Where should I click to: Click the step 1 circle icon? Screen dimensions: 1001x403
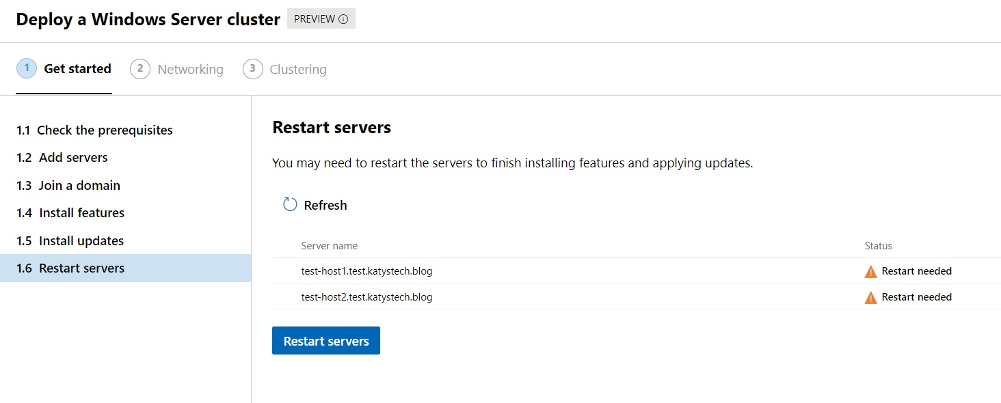[27, 68]
